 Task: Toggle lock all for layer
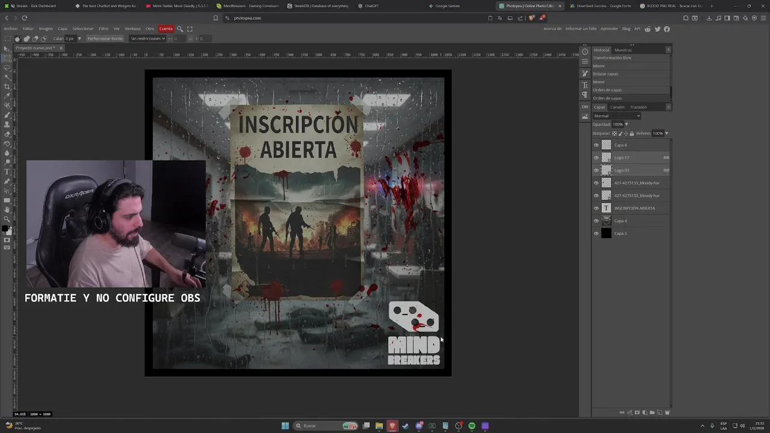[x=632, y=134]
